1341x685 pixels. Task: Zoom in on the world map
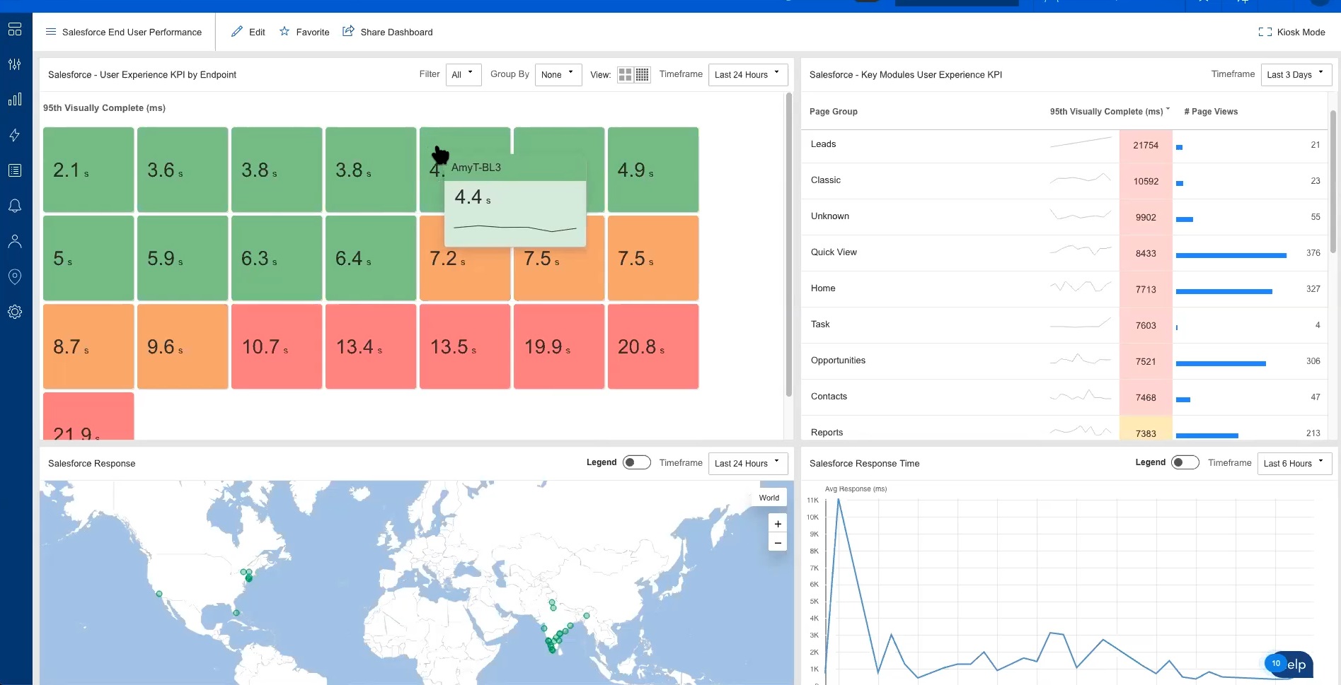click(778, 524)
